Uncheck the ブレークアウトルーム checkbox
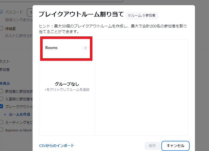The height and width of the screenshot is (151, 209). (x=2, y=107)
